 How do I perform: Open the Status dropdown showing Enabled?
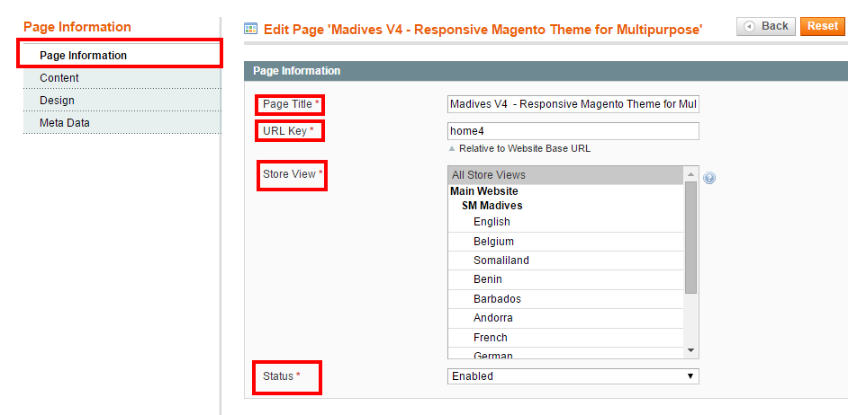click(573, 376)
